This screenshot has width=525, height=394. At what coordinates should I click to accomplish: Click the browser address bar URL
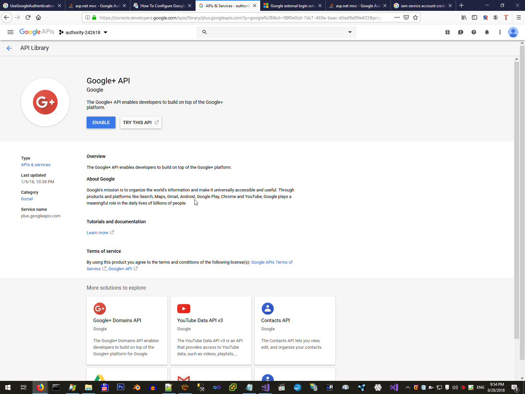[241, 17]
